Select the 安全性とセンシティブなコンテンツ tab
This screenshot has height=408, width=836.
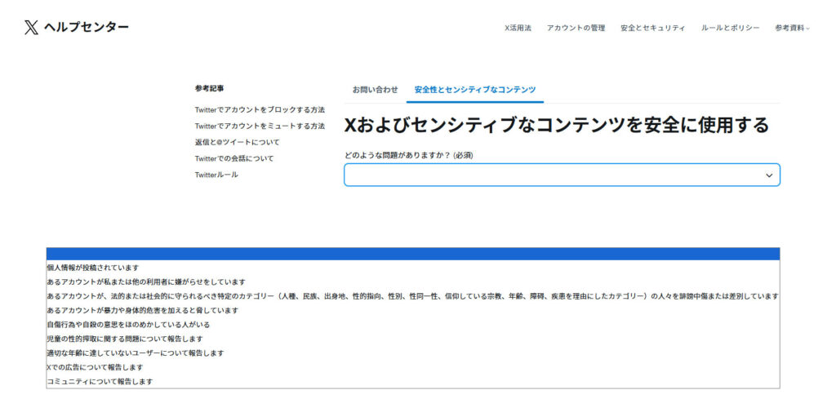[474, 89]
